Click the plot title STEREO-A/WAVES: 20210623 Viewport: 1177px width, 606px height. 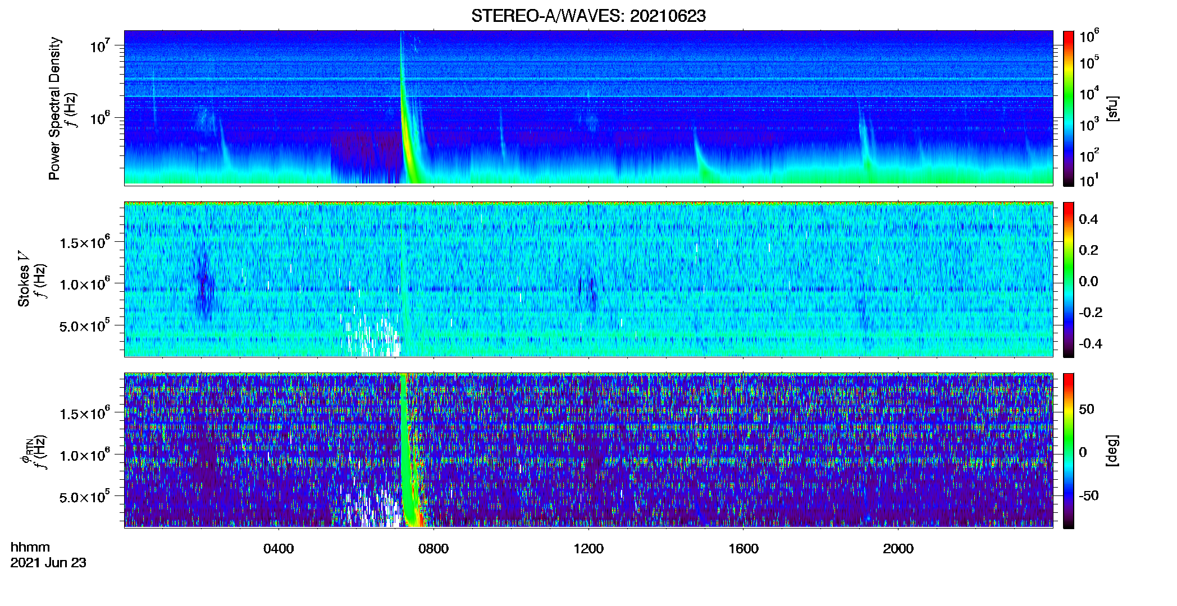588,16
